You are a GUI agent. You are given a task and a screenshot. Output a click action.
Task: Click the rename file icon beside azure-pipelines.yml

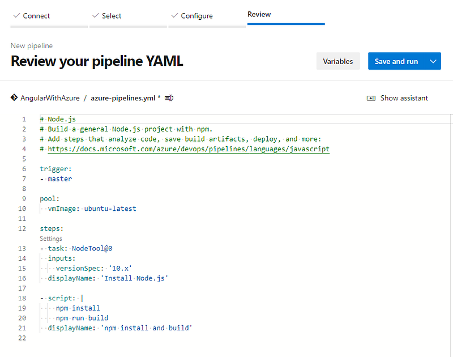169,98
